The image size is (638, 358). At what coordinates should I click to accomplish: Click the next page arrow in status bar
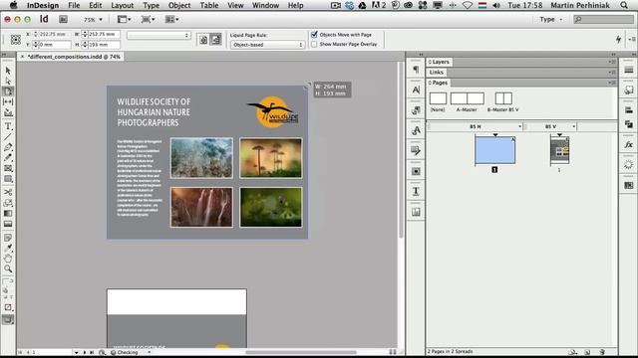click(x=84, y=352)
